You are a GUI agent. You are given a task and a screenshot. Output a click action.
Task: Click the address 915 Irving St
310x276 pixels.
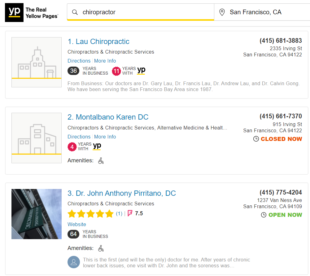[x=287, y=124]
